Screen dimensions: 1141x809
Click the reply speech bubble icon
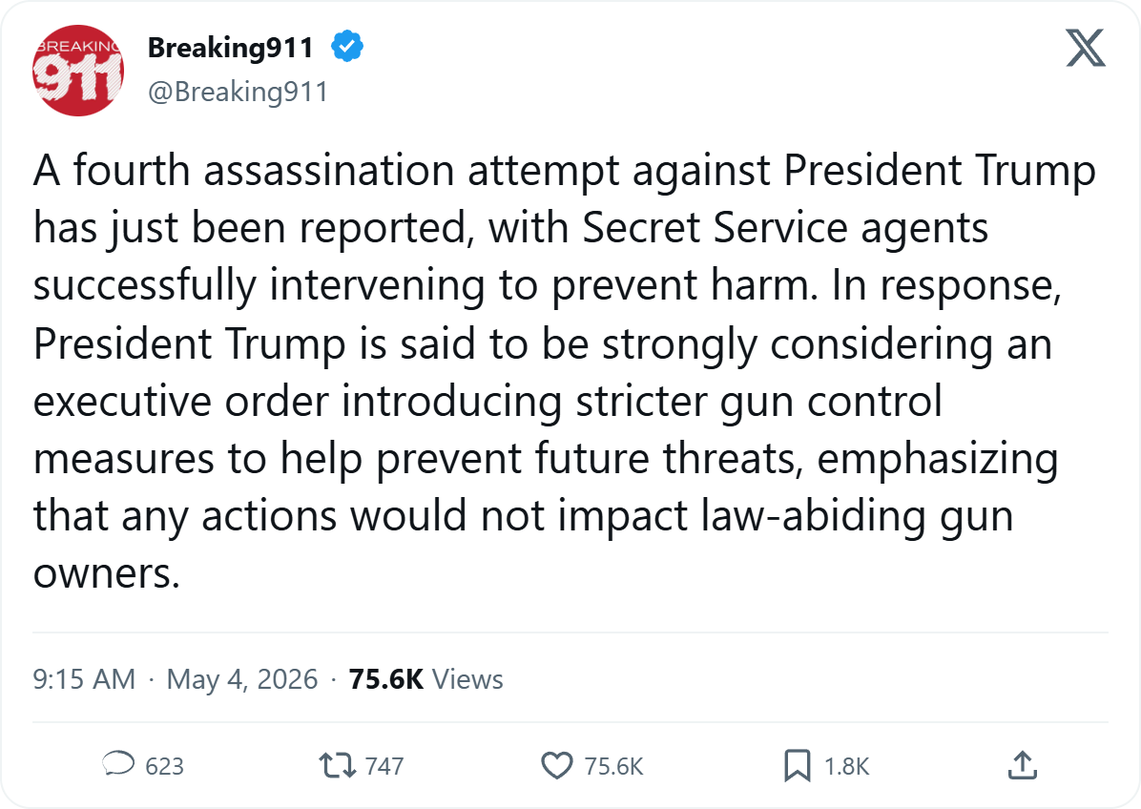pyautogui.click(x=118, y=764)
